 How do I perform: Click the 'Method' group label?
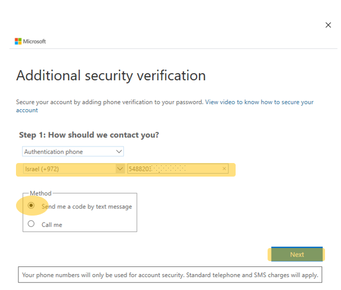[40, 193]
